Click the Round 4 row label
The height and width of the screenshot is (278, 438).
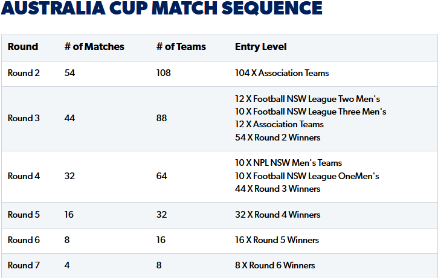click(24, 176)
